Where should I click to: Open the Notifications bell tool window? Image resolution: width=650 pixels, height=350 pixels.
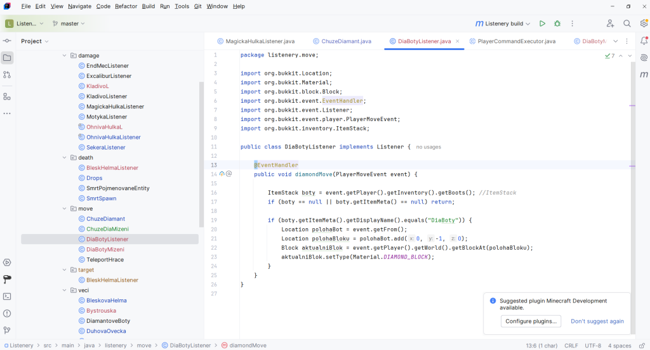644,41
